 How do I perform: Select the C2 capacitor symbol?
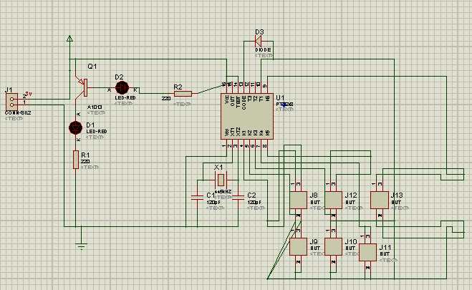click(238, 198)
